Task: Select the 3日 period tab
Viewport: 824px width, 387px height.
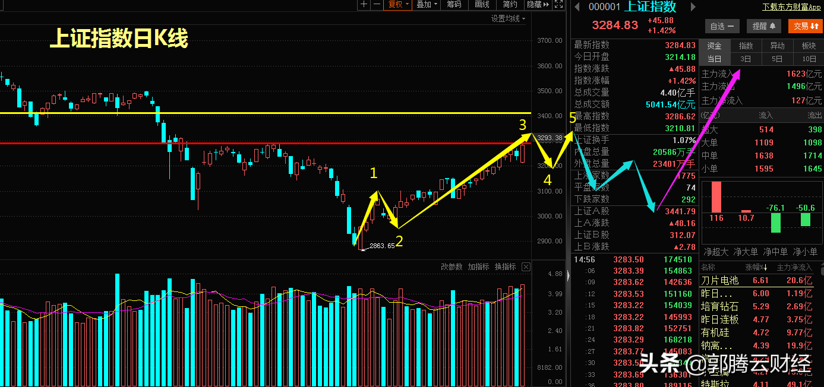Action: 746,59
